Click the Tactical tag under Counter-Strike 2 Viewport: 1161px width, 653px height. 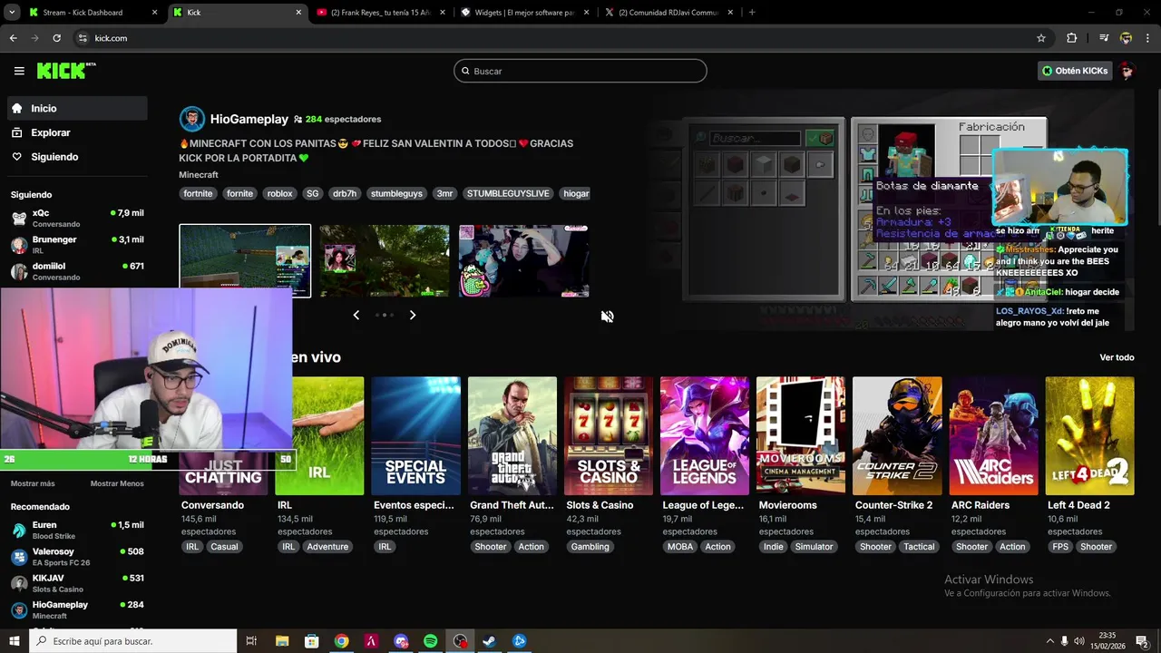click(x=919, y=547)
